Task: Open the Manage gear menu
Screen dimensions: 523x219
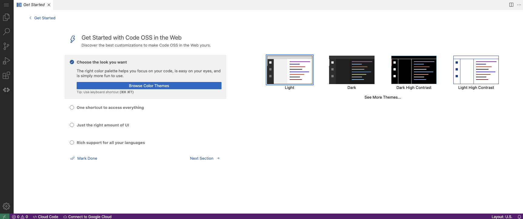Action: (6, 206)
